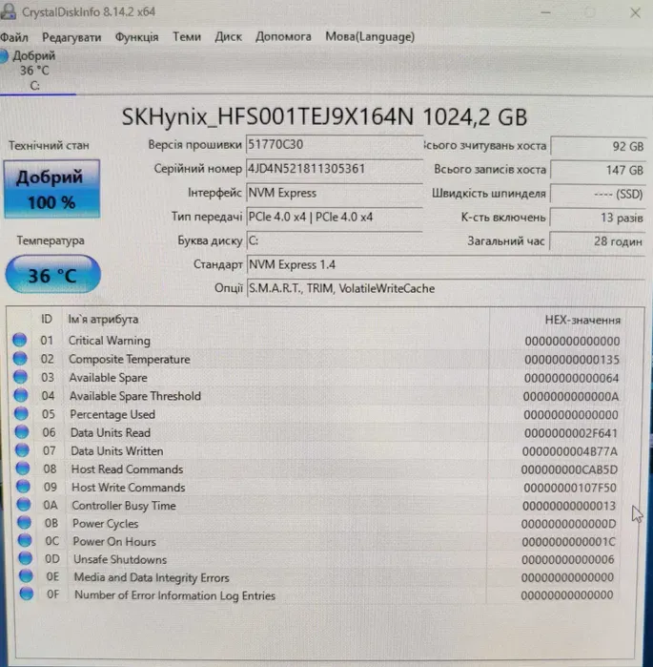Click hex value 000000000CAB5D
The height and width of the screenshot is (667, 653).
[569, 469]
